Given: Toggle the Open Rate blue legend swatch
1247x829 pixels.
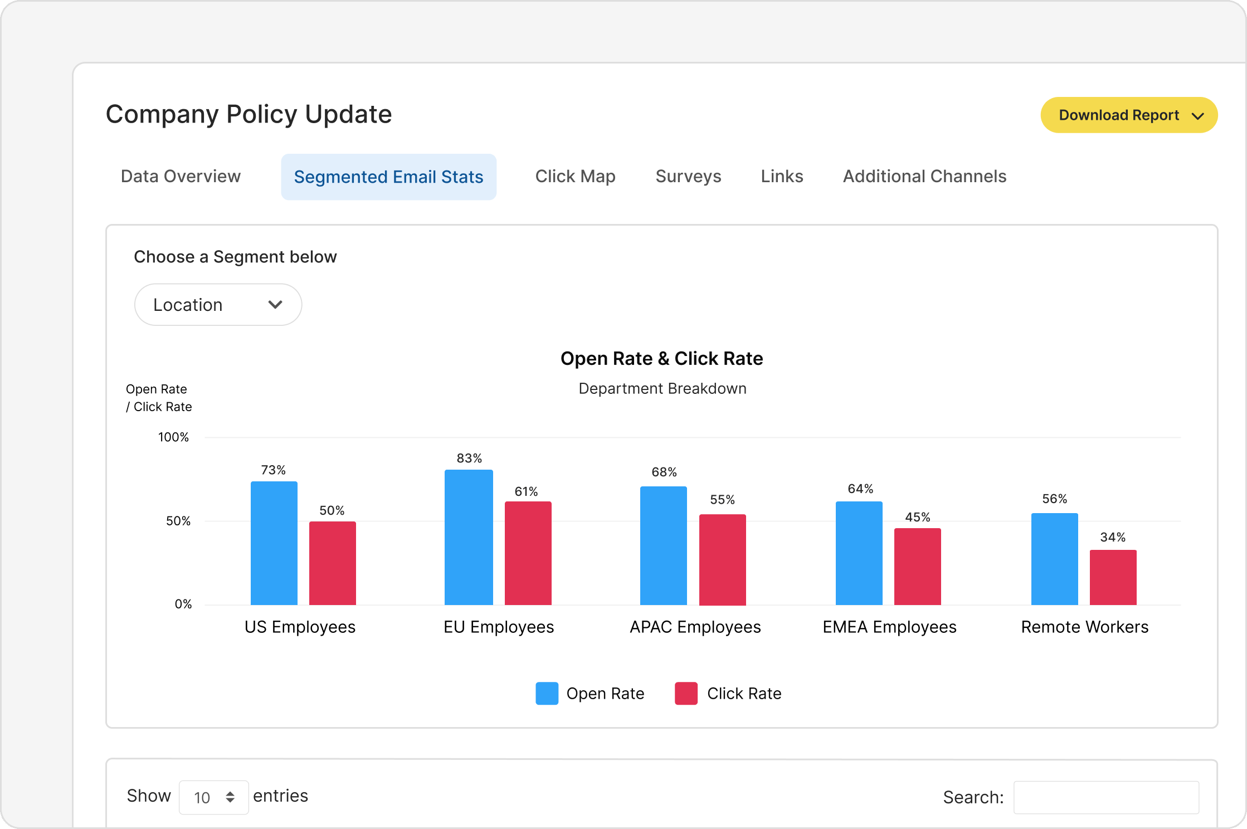Looking at the screenshot, I should pyautogui.click(x=547, y=694).
